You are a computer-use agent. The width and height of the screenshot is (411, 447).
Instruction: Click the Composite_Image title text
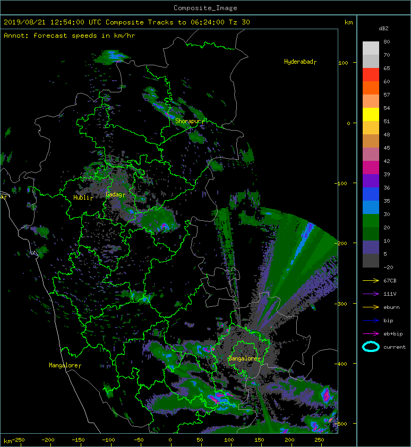[206, 8]
